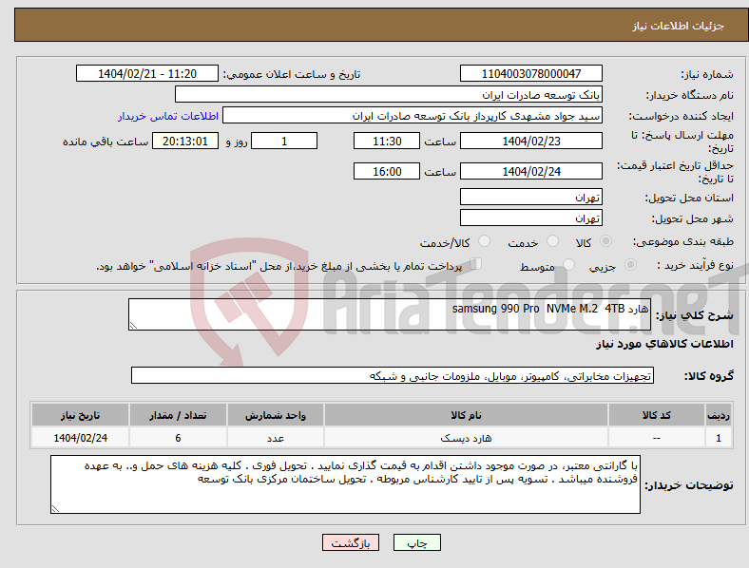This screenshot has height=568, width=749.
Task: Click the چاپ (print) button
Action: click(416, 542)
